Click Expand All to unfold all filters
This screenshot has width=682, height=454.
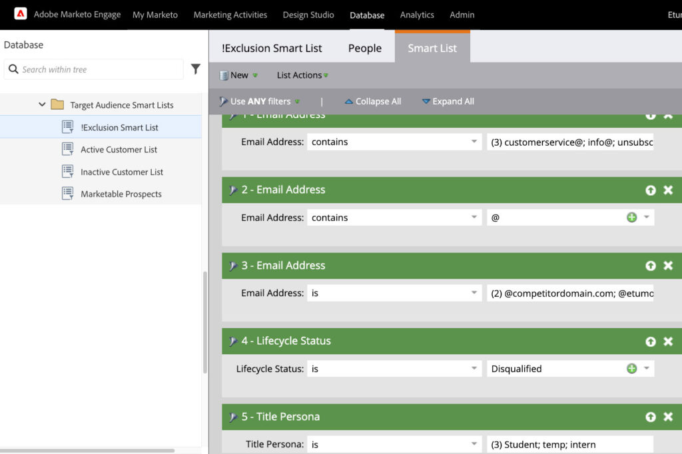click(x=448, y=101)
